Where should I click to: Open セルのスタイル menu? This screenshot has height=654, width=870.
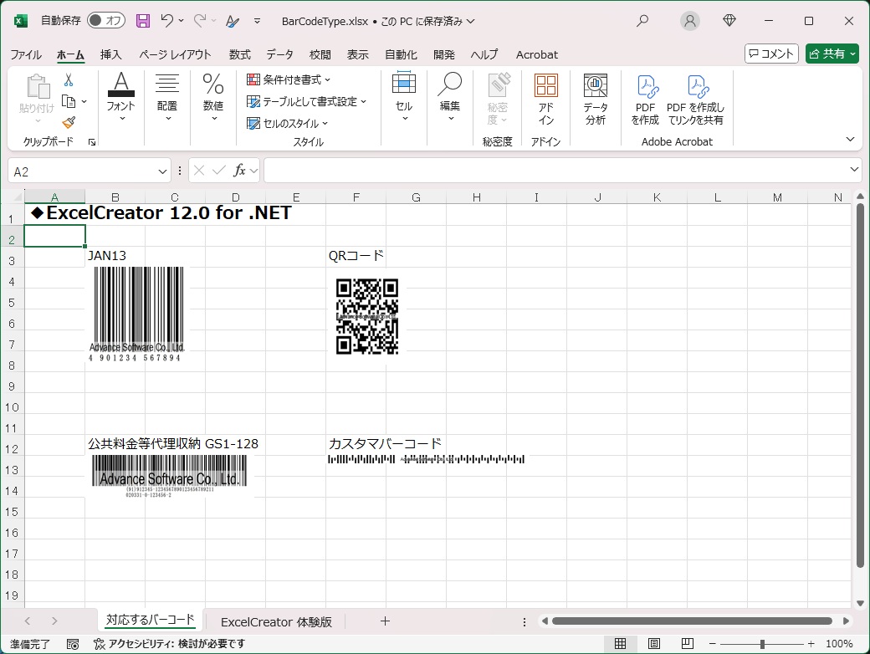click(x=288, y=123)
